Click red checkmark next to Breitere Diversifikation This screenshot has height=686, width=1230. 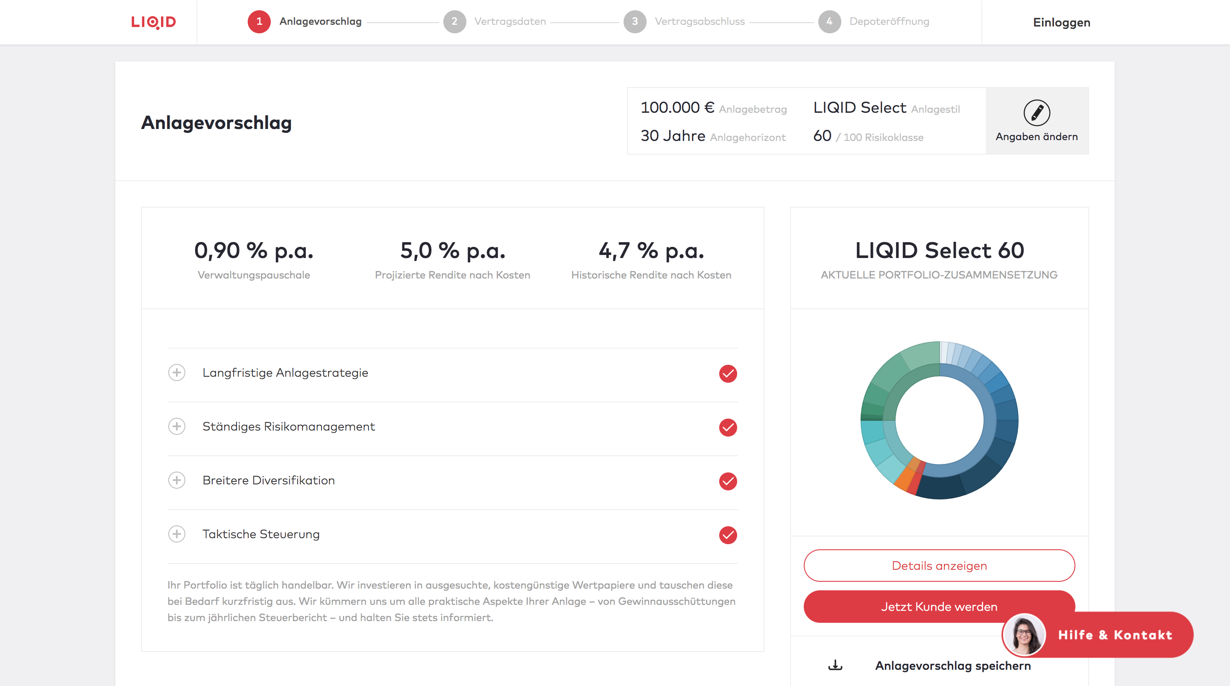pyautogui.click(x=728, y=481)
